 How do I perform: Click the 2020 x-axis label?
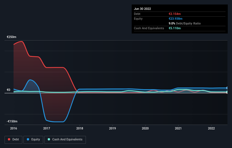tap(145, 128)
